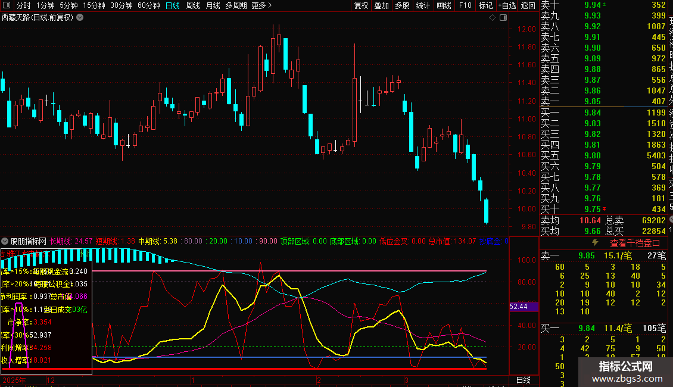Screen dimensions: 673x387
Task: Click the lightning bolt icon
Action: tap(595, 243)
